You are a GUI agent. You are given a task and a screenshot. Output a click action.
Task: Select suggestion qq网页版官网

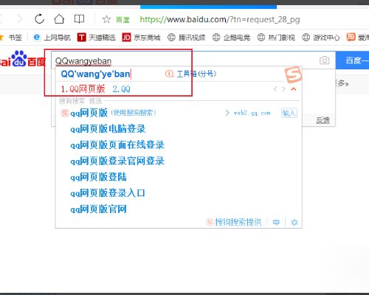pyautogui.click(x=98, y=209)
